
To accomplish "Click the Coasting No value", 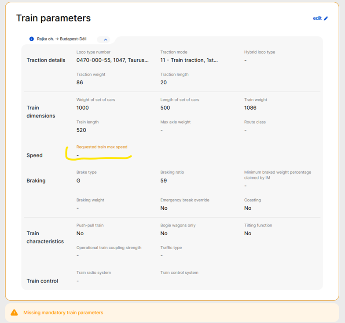I will [x=247, y=208].
